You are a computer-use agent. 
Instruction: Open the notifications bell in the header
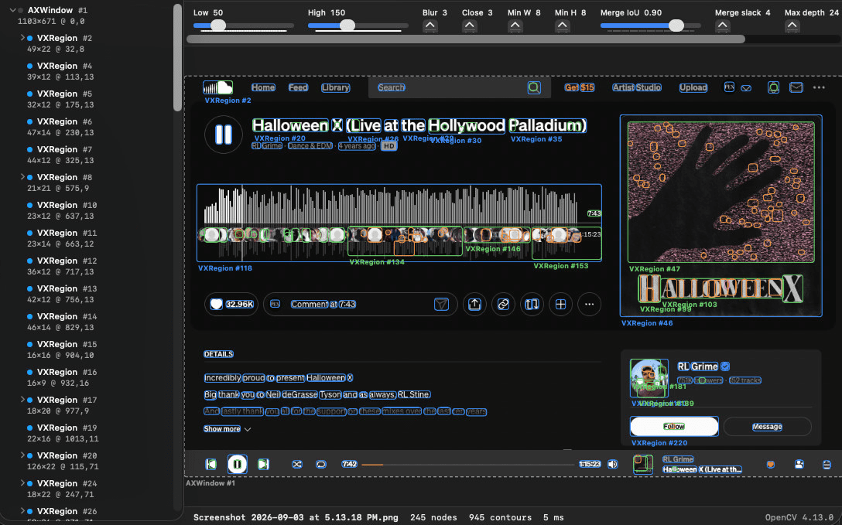click(x=773, y=87)
